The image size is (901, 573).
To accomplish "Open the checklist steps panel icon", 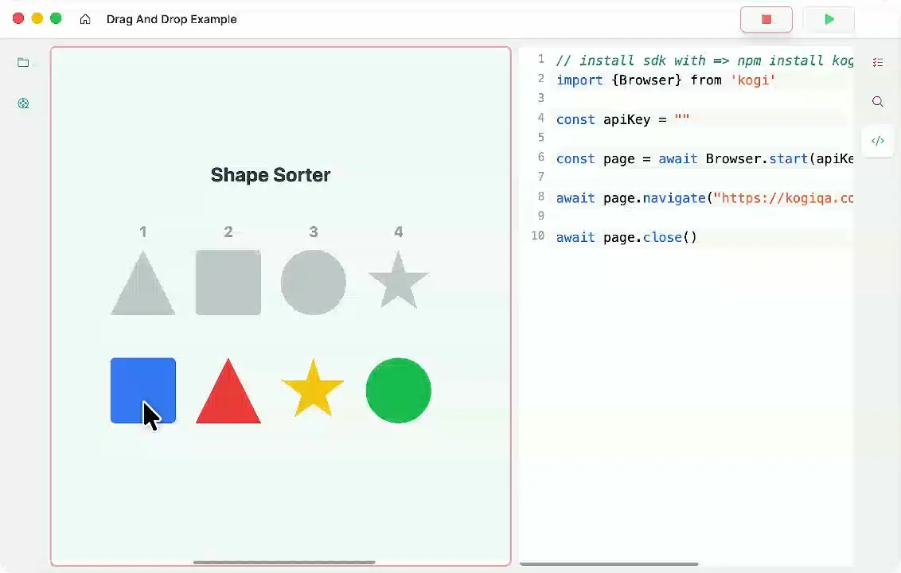I will [x=877, y=62].
